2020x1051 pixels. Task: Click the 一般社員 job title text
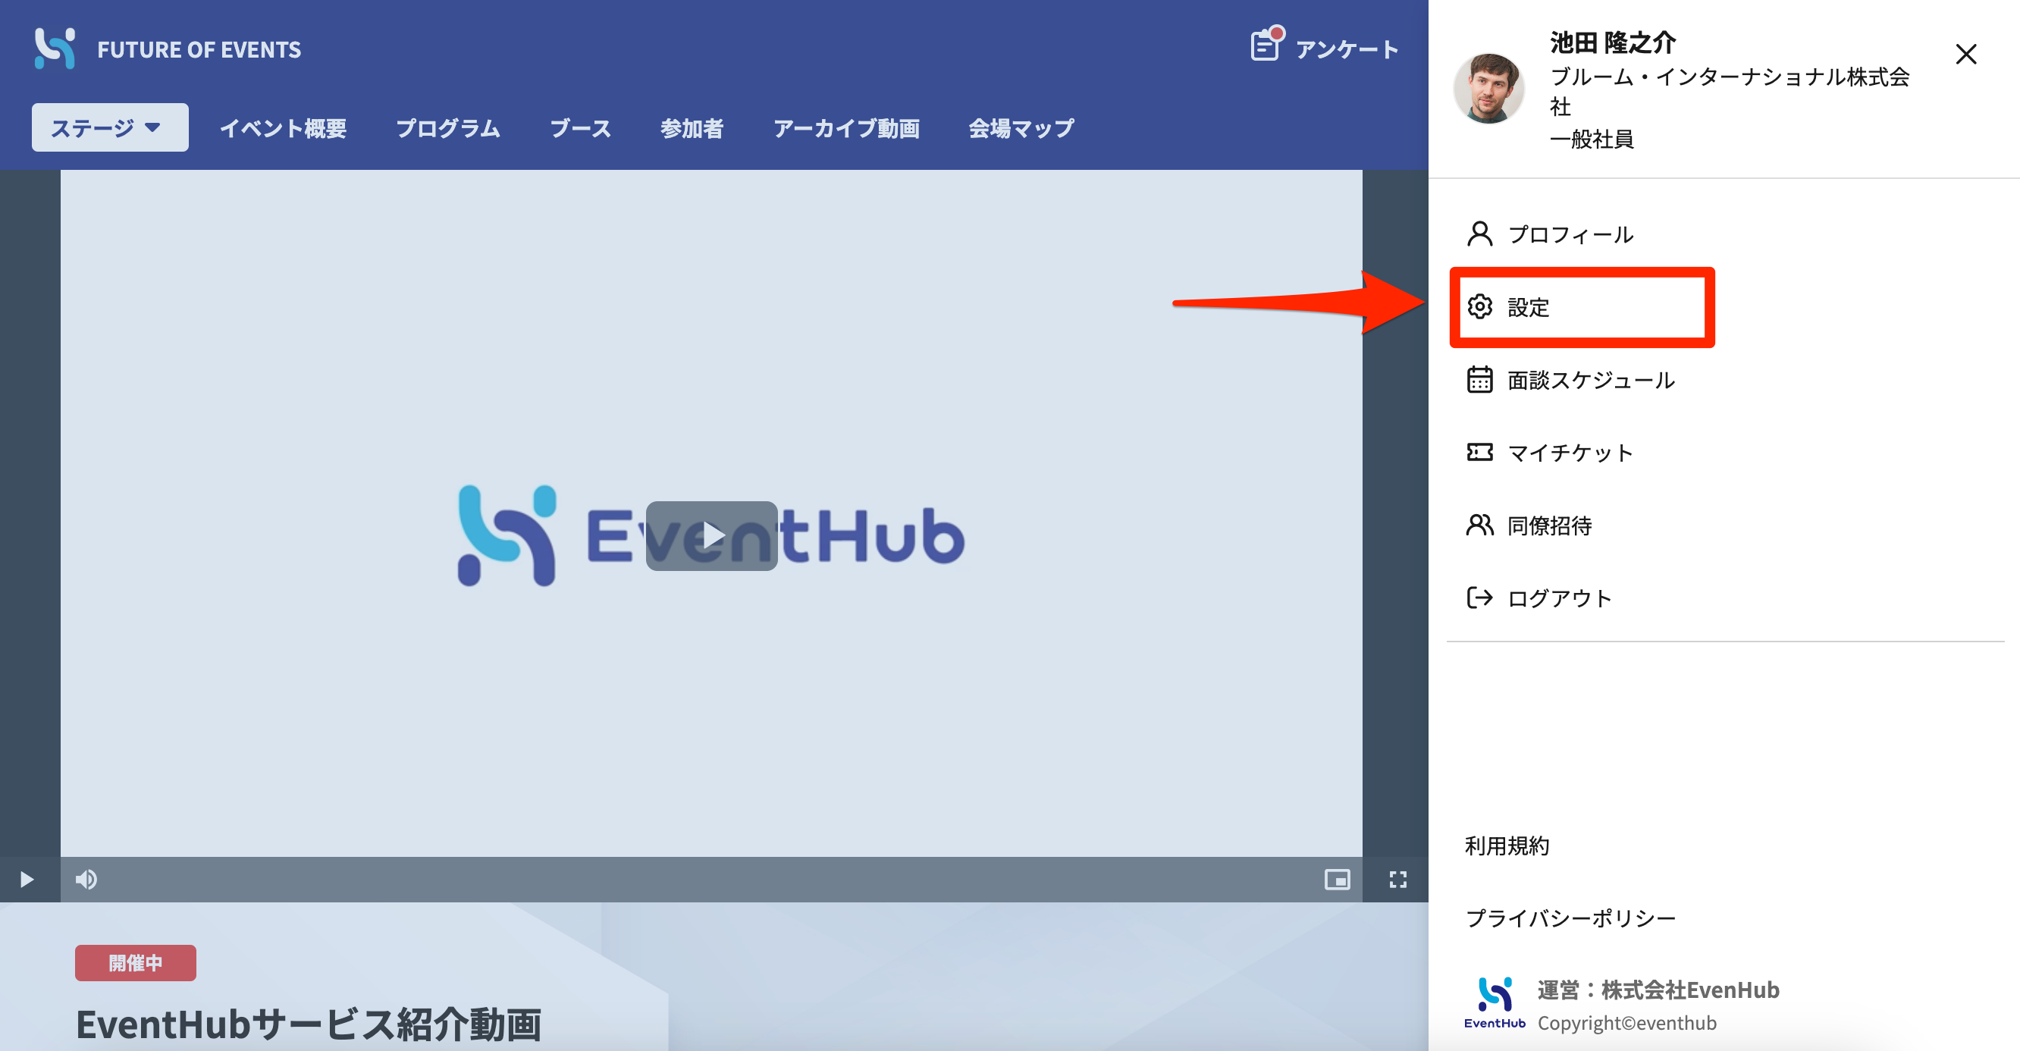click(1591, 140)
